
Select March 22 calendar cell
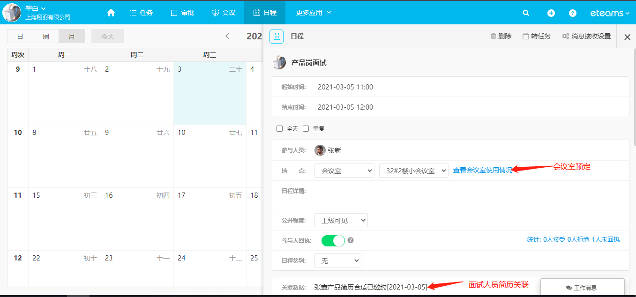[65, 268]
